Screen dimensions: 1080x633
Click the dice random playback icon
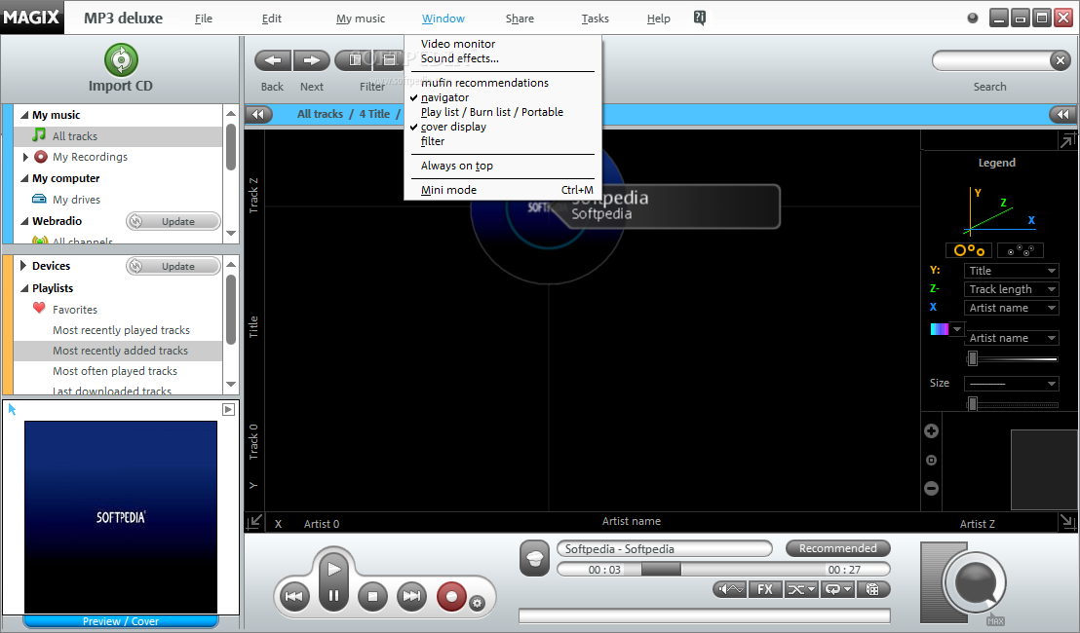[872, 589]
